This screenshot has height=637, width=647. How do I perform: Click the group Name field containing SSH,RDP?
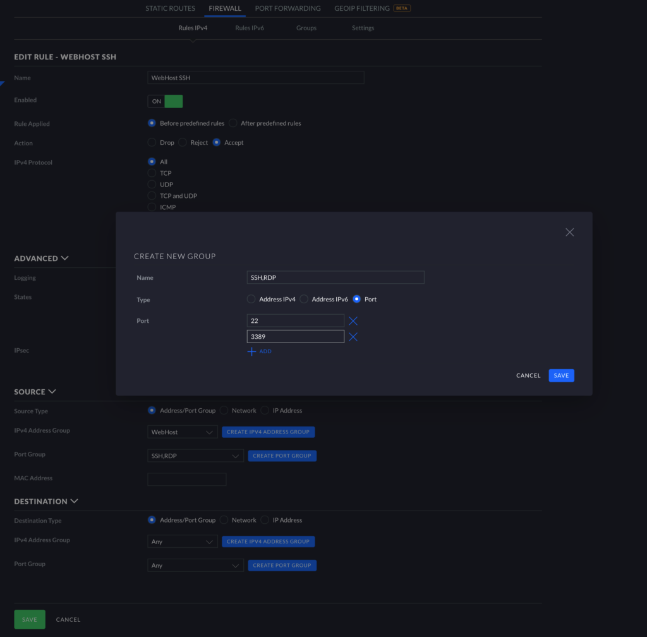[335, 277]
